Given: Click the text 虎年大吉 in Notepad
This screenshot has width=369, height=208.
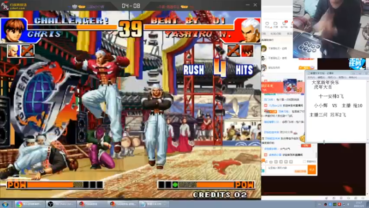Looking at the screenshot, I should [x=323, y=87].
